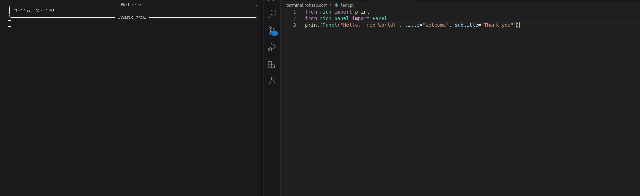The width and height of the screenshot is (640, 196).
Task: Click line number 2 in the gutter
Action: point(294,18)
